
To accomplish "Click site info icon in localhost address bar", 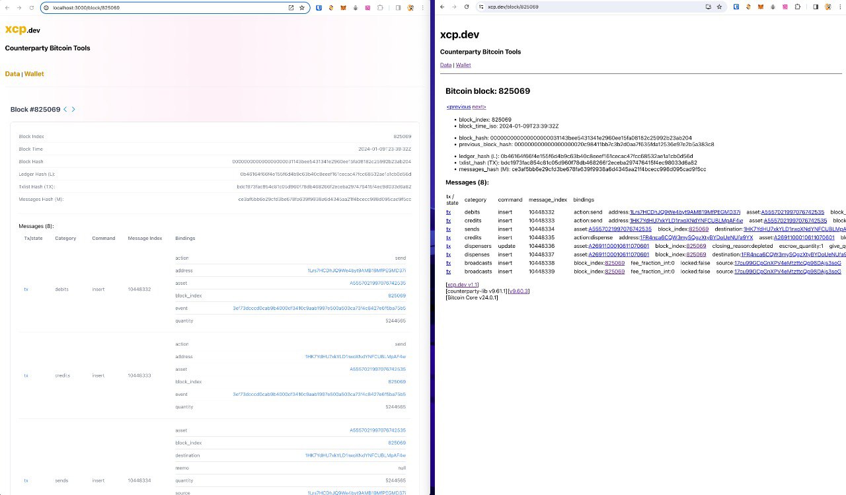I will [46, 7].
